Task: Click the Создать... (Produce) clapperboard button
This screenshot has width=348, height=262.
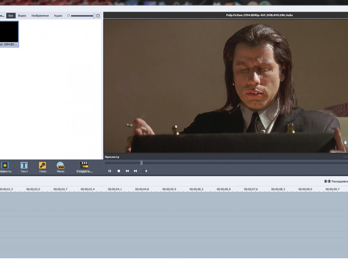Action: pyautogui.click(x=84, y=167)
